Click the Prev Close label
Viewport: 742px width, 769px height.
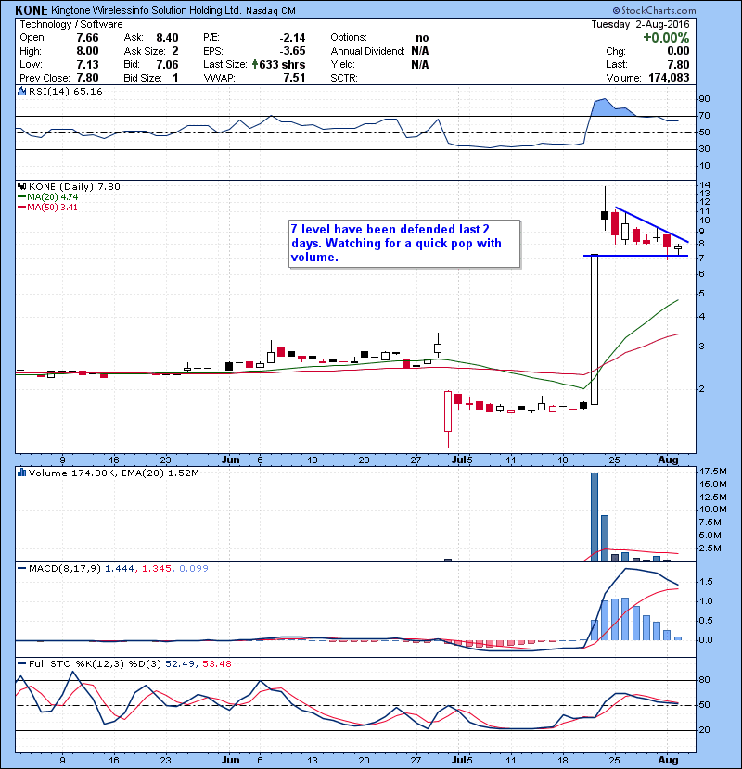pyautogui.click(x=45, y=78)
